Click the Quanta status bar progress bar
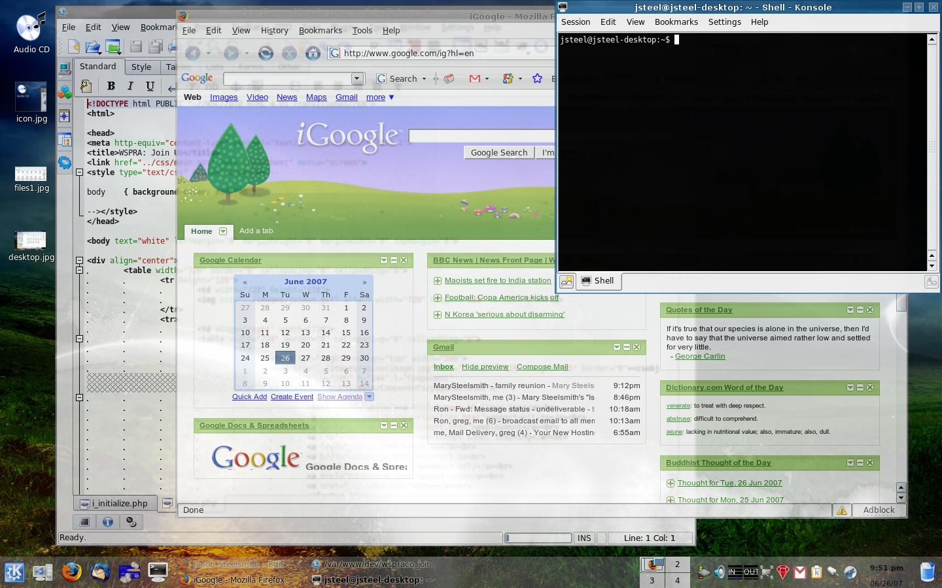 (x=538, y=538)
